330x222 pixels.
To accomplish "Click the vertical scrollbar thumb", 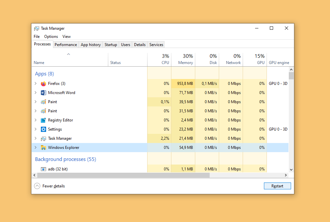I will 291,76.
